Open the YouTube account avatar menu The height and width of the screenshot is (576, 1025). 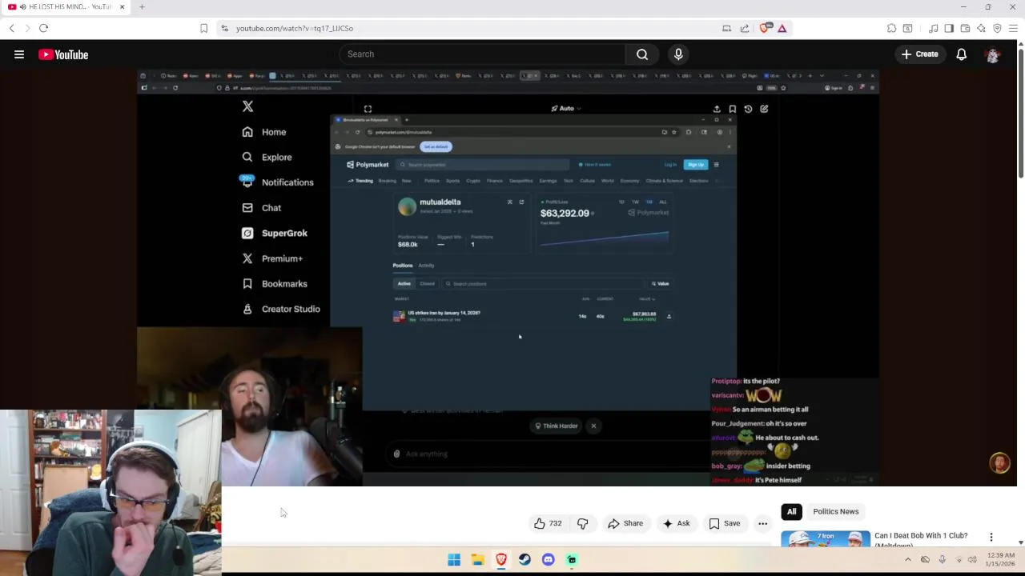tap(993, 54)
